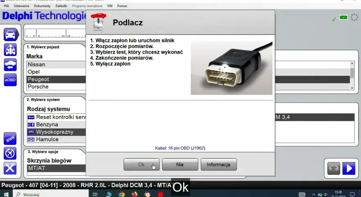Click the green checkmark status icon
The image size is (361, 197).
coord(334,19)
